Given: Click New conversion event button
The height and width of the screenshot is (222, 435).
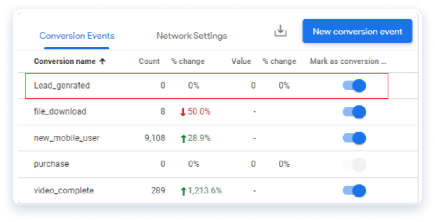Looking at the screenshot, I should coord(357,31).
